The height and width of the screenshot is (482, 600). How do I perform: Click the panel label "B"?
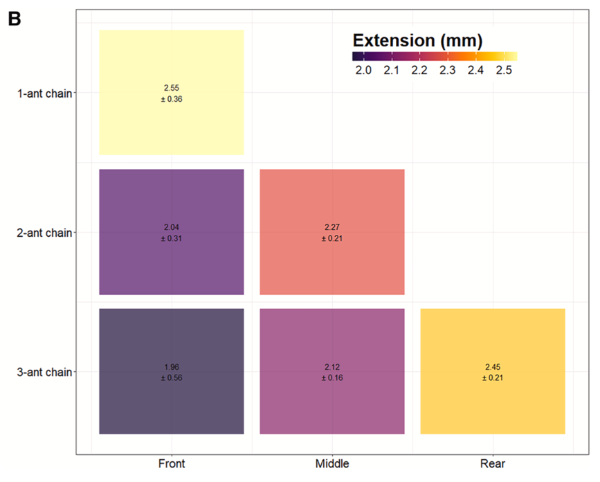(x=15, y=20)
